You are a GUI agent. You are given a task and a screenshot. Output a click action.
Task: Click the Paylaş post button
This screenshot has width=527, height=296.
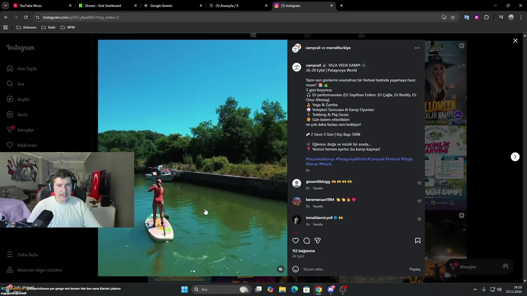[415, 269]
